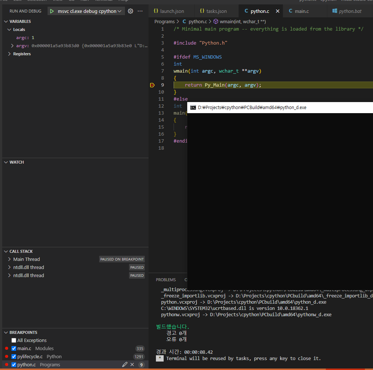Close the python.c editor tab
373x370 pixels.
[x=278, y=11]
